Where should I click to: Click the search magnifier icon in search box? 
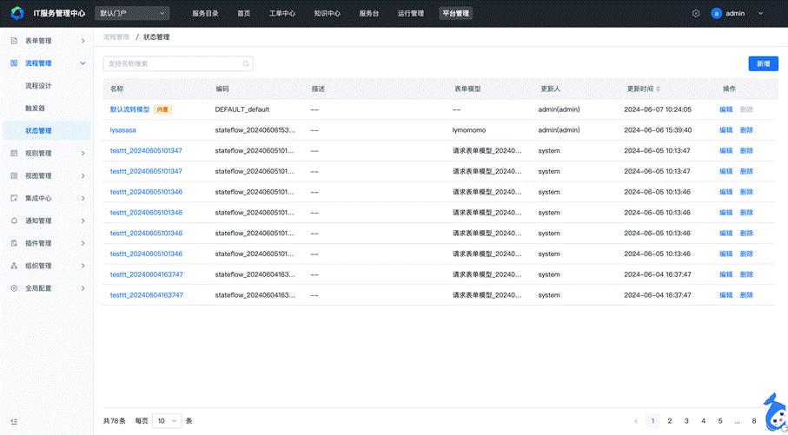click(x=246, y=63)
